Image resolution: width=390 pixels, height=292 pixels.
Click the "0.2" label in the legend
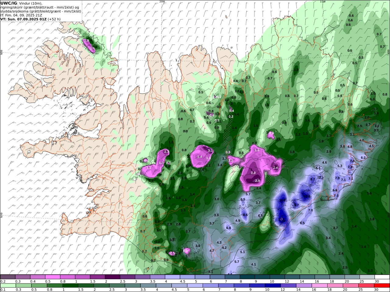[2, 281]
